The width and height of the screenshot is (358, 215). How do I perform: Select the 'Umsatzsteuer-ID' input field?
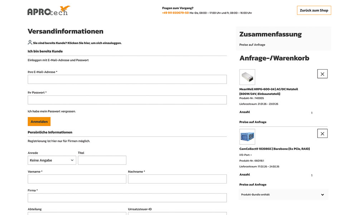pos(177,214)
